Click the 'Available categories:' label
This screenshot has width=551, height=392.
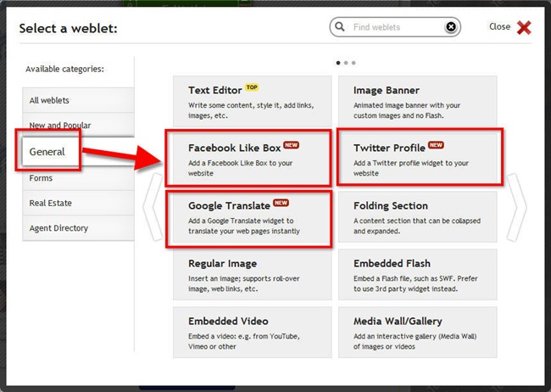coord(64,69)
